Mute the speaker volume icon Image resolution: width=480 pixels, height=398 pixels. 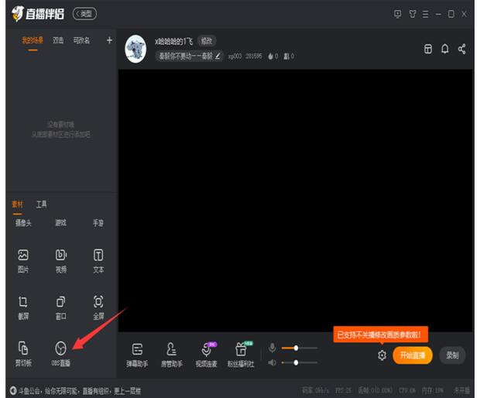pos(272,362)
